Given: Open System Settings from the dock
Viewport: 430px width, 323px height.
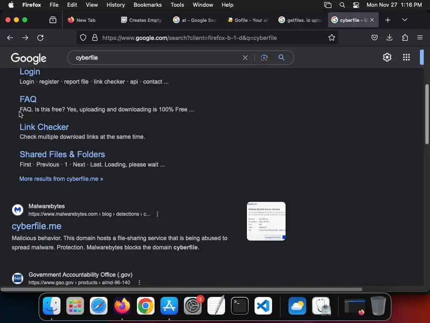Looking at the screenshot, I should click(193, 306).
